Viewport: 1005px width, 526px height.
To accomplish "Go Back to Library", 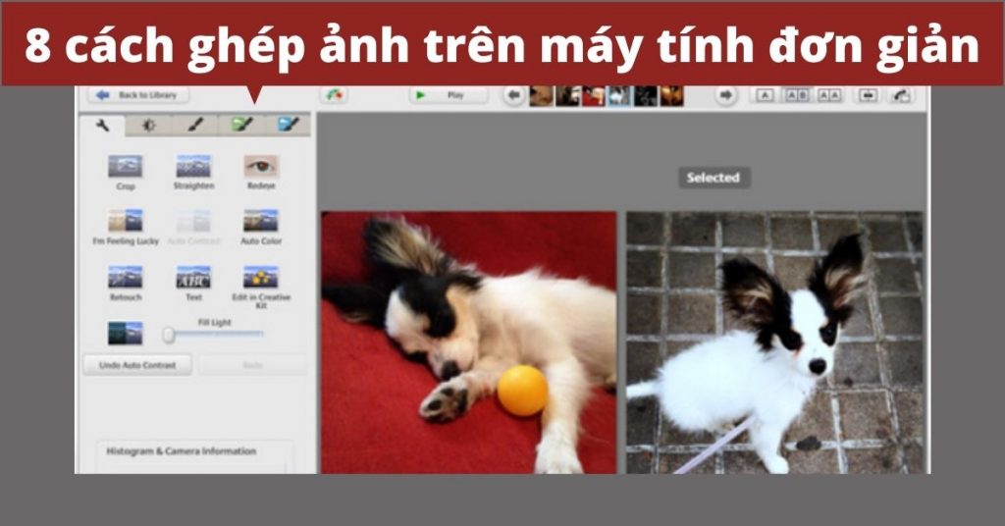I will tap(138, 95).
